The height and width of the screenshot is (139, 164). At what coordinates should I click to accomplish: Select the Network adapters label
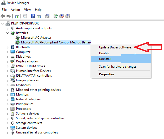[28, 99]
